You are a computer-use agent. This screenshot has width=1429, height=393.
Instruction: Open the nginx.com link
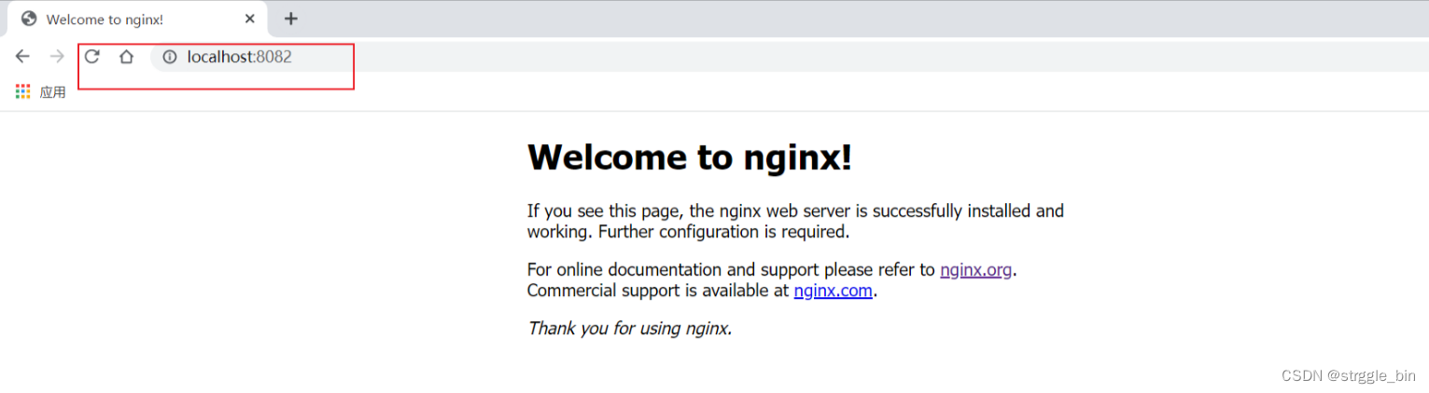click(833, 291)
